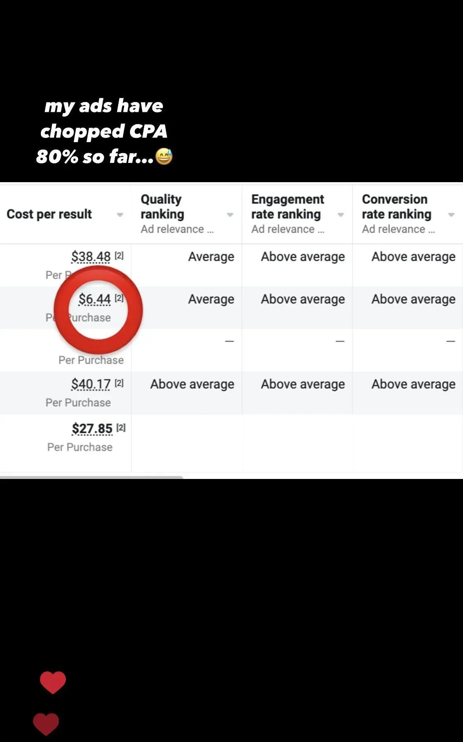This screenshot has height=742, width=463.
Task: Select the Quality ranking column header
Action: point(162,207)
